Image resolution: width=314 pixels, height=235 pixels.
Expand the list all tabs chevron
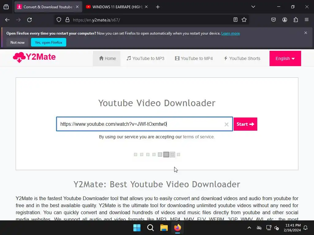[x=253, y=7]
